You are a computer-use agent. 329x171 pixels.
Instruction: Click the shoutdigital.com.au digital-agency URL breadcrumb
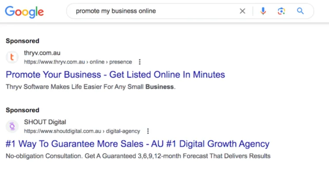point(82,131)
